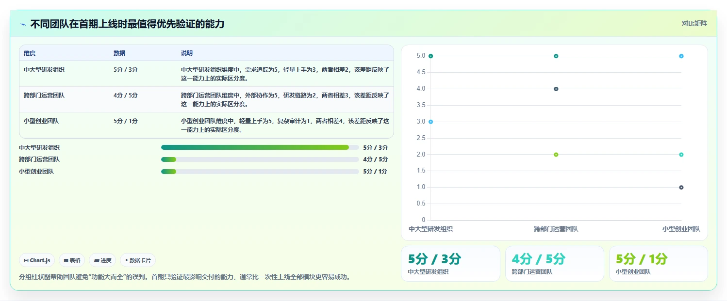Click the card title 不同团队在首期上线时最值得优先验证的能力
The width and height of the screenshot is (727, 301).
point(127,24)
